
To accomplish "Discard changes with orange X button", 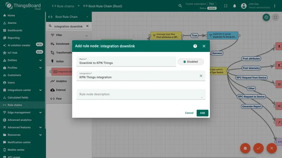I will [271, 148].
